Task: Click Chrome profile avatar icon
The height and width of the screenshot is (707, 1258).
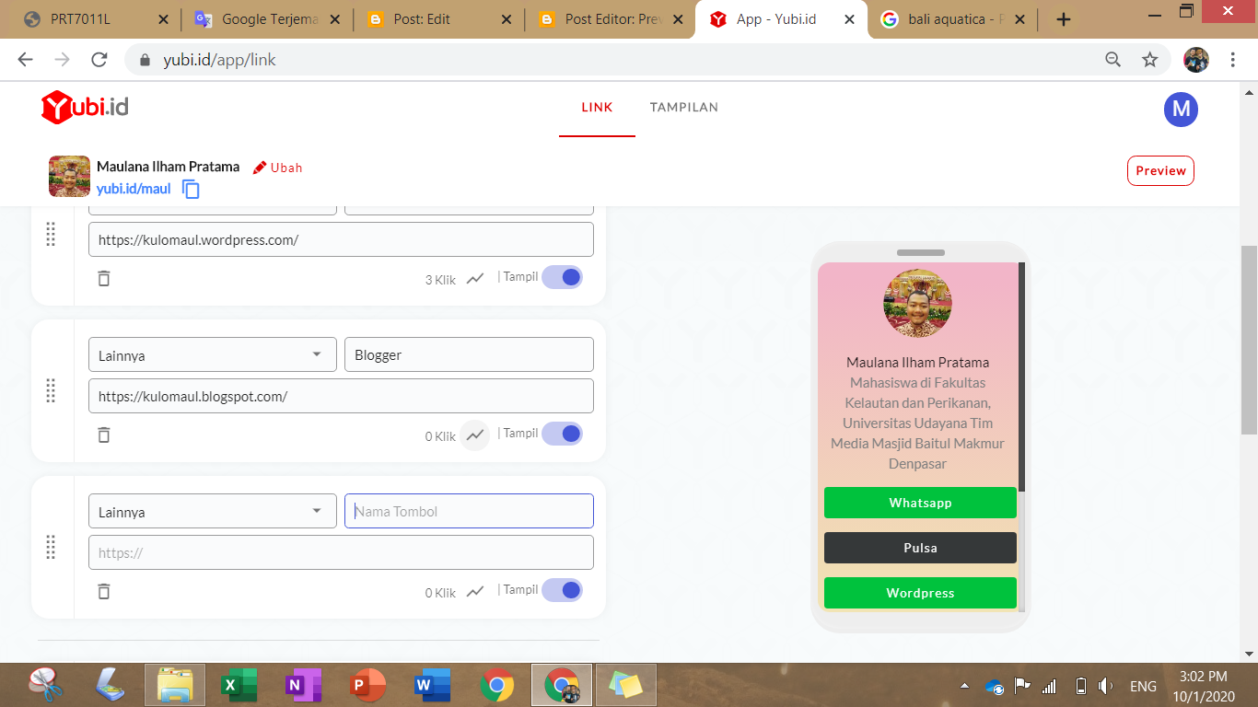Action: [x=1195, y=60]
